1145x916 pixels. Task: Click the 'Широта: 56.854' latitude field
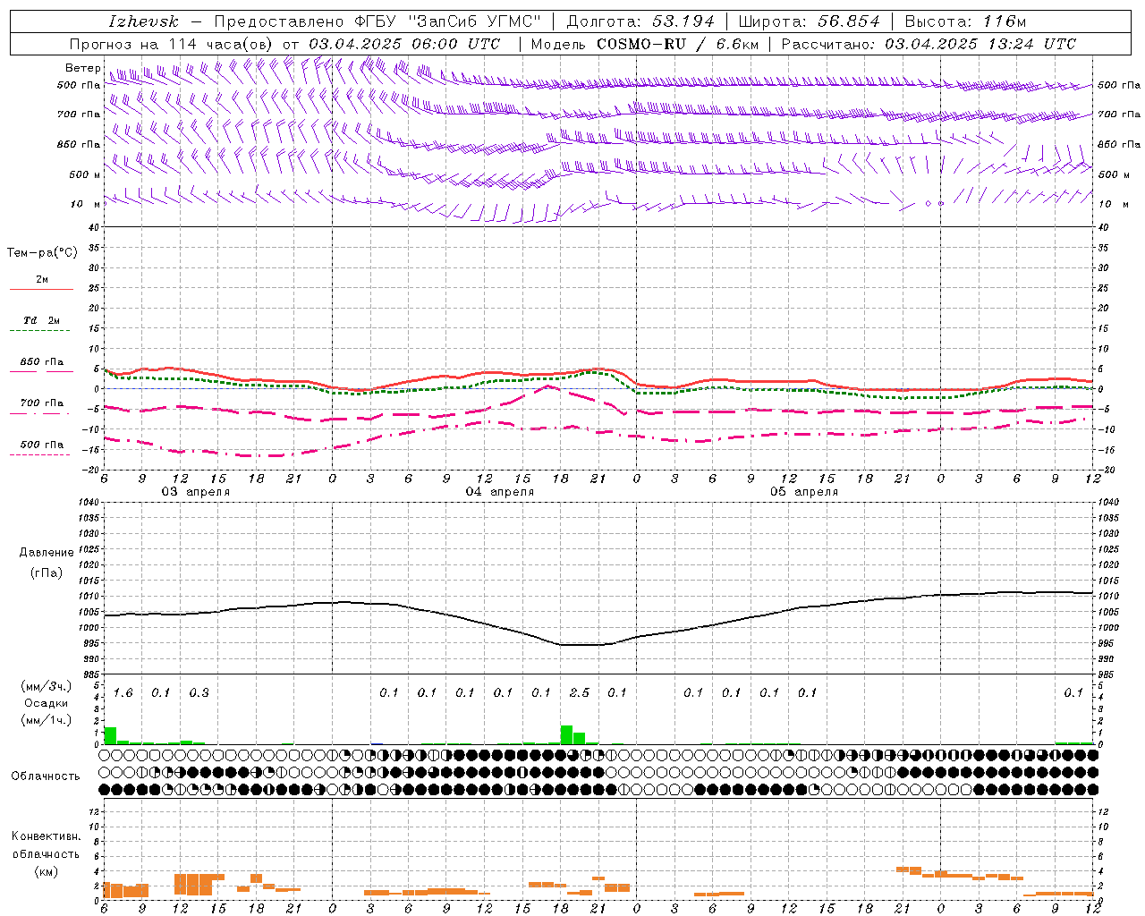point(810,21)
